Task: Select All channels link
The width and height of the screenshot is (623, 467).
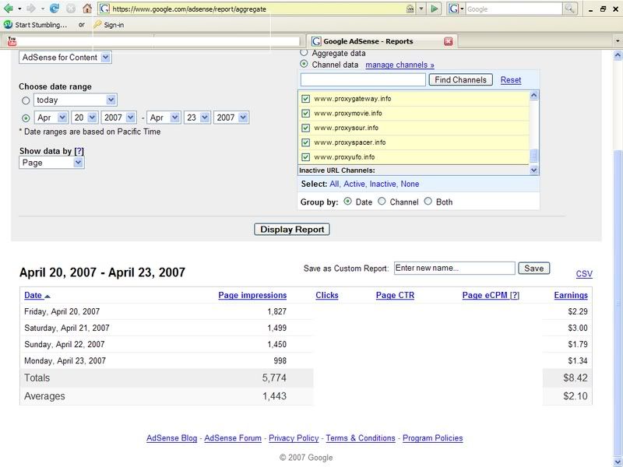Action: pos(334,184)
